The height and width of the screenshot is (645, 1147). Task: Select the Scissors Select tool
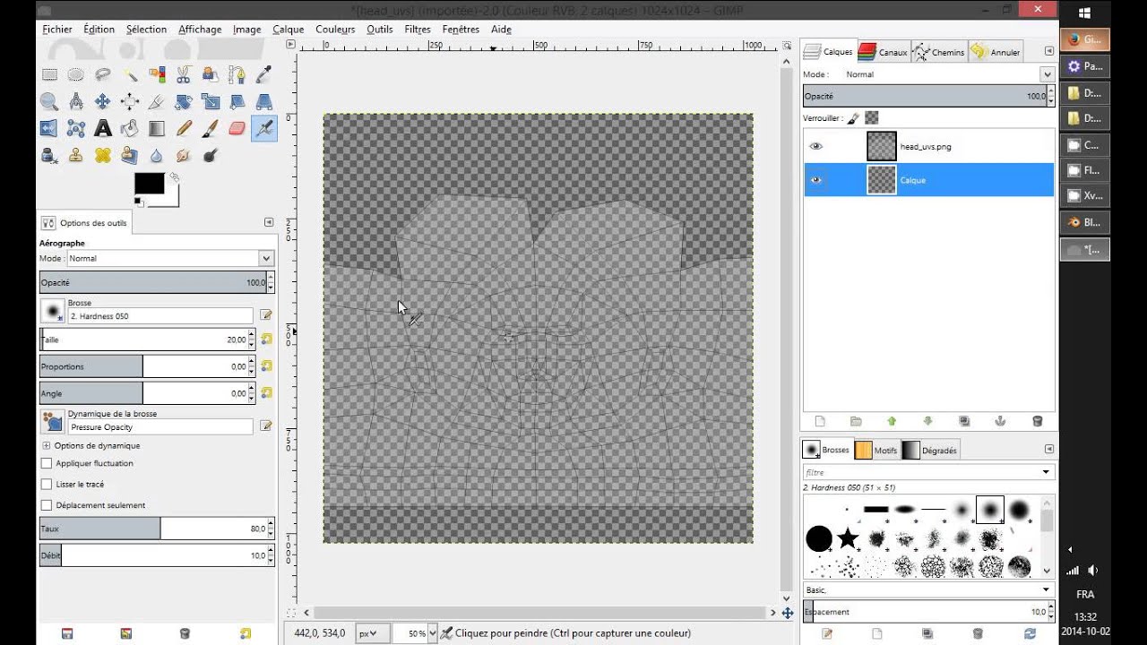183,74
